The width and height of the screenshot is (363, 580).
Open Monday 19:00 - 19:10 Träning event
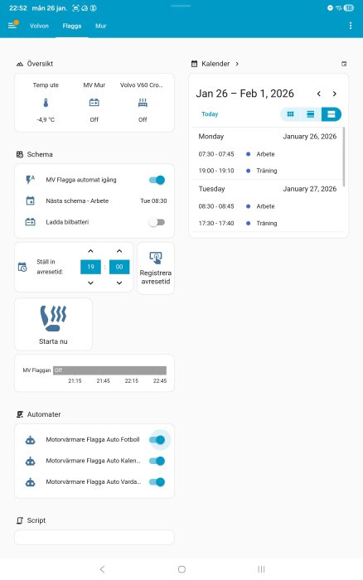[267, 171]
